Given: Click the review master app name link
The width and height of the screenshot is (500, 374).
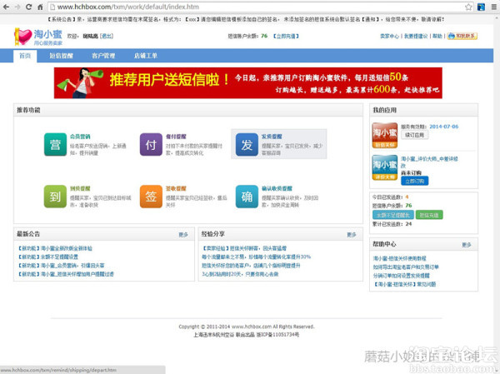Looking at the screenshot, I should point(429,162).
